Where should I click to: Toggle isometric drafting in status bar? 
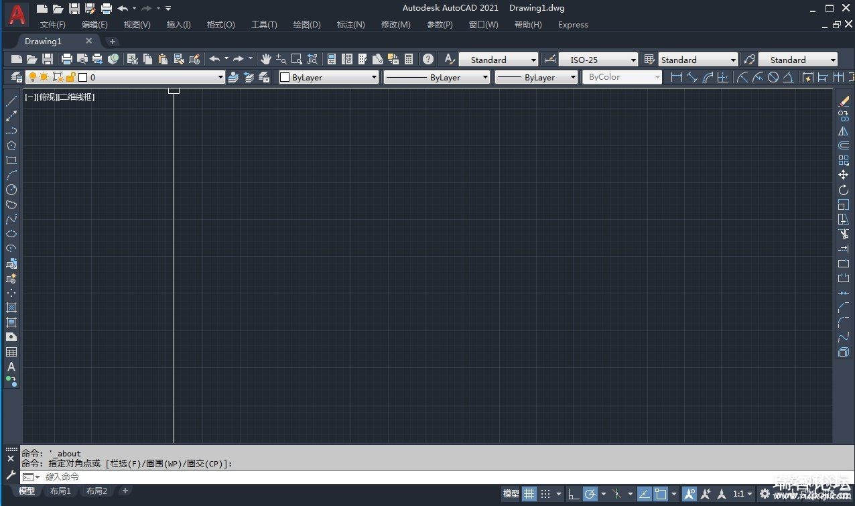tap(616, 494)
